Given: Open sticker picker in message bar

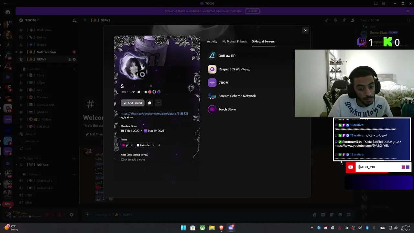Looking at the screenshot, I should 332,215.
